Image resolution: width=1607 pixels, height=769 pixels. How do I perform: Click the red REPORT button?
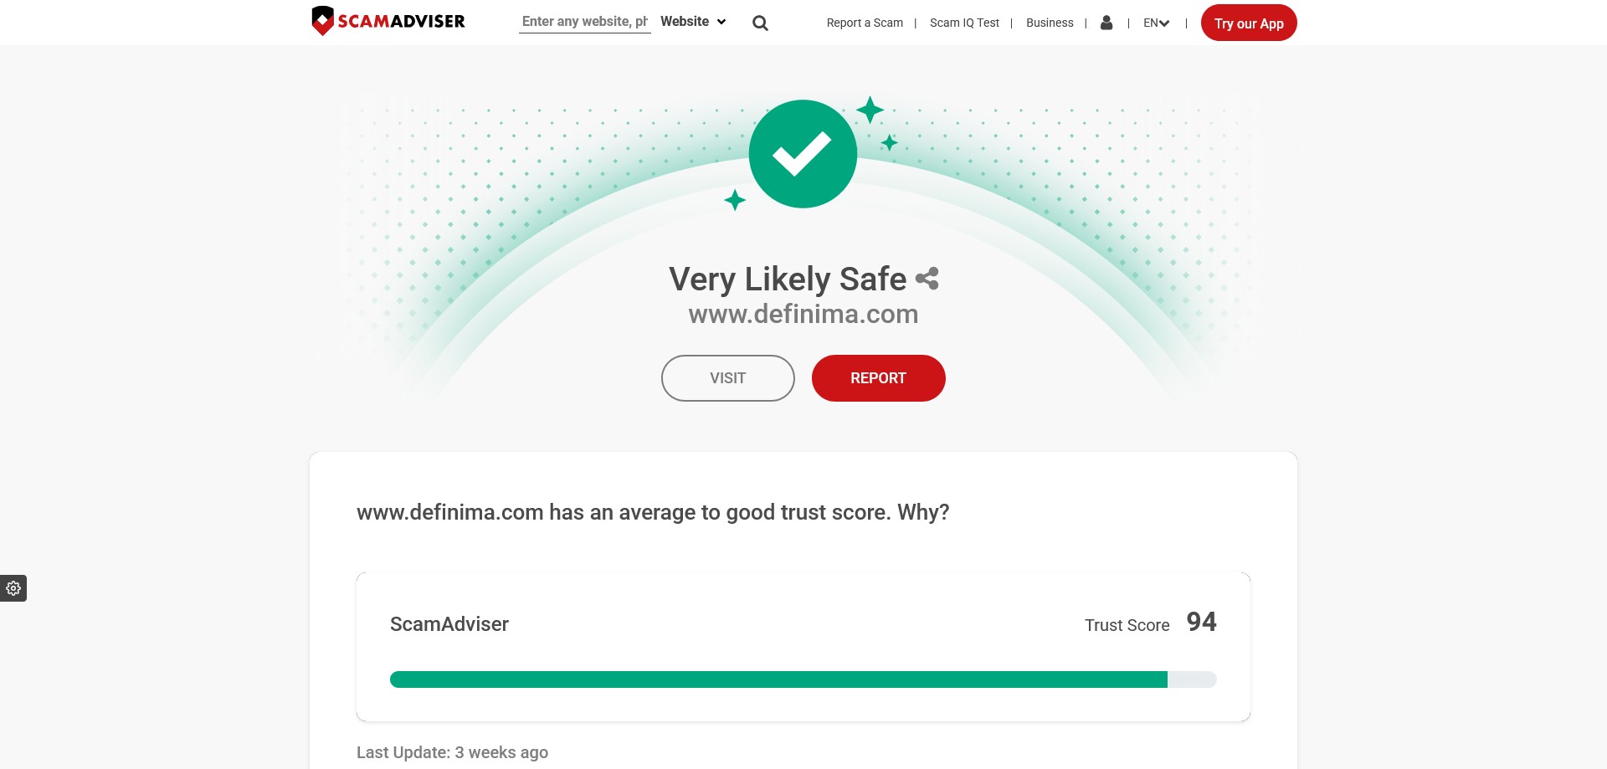879,378
